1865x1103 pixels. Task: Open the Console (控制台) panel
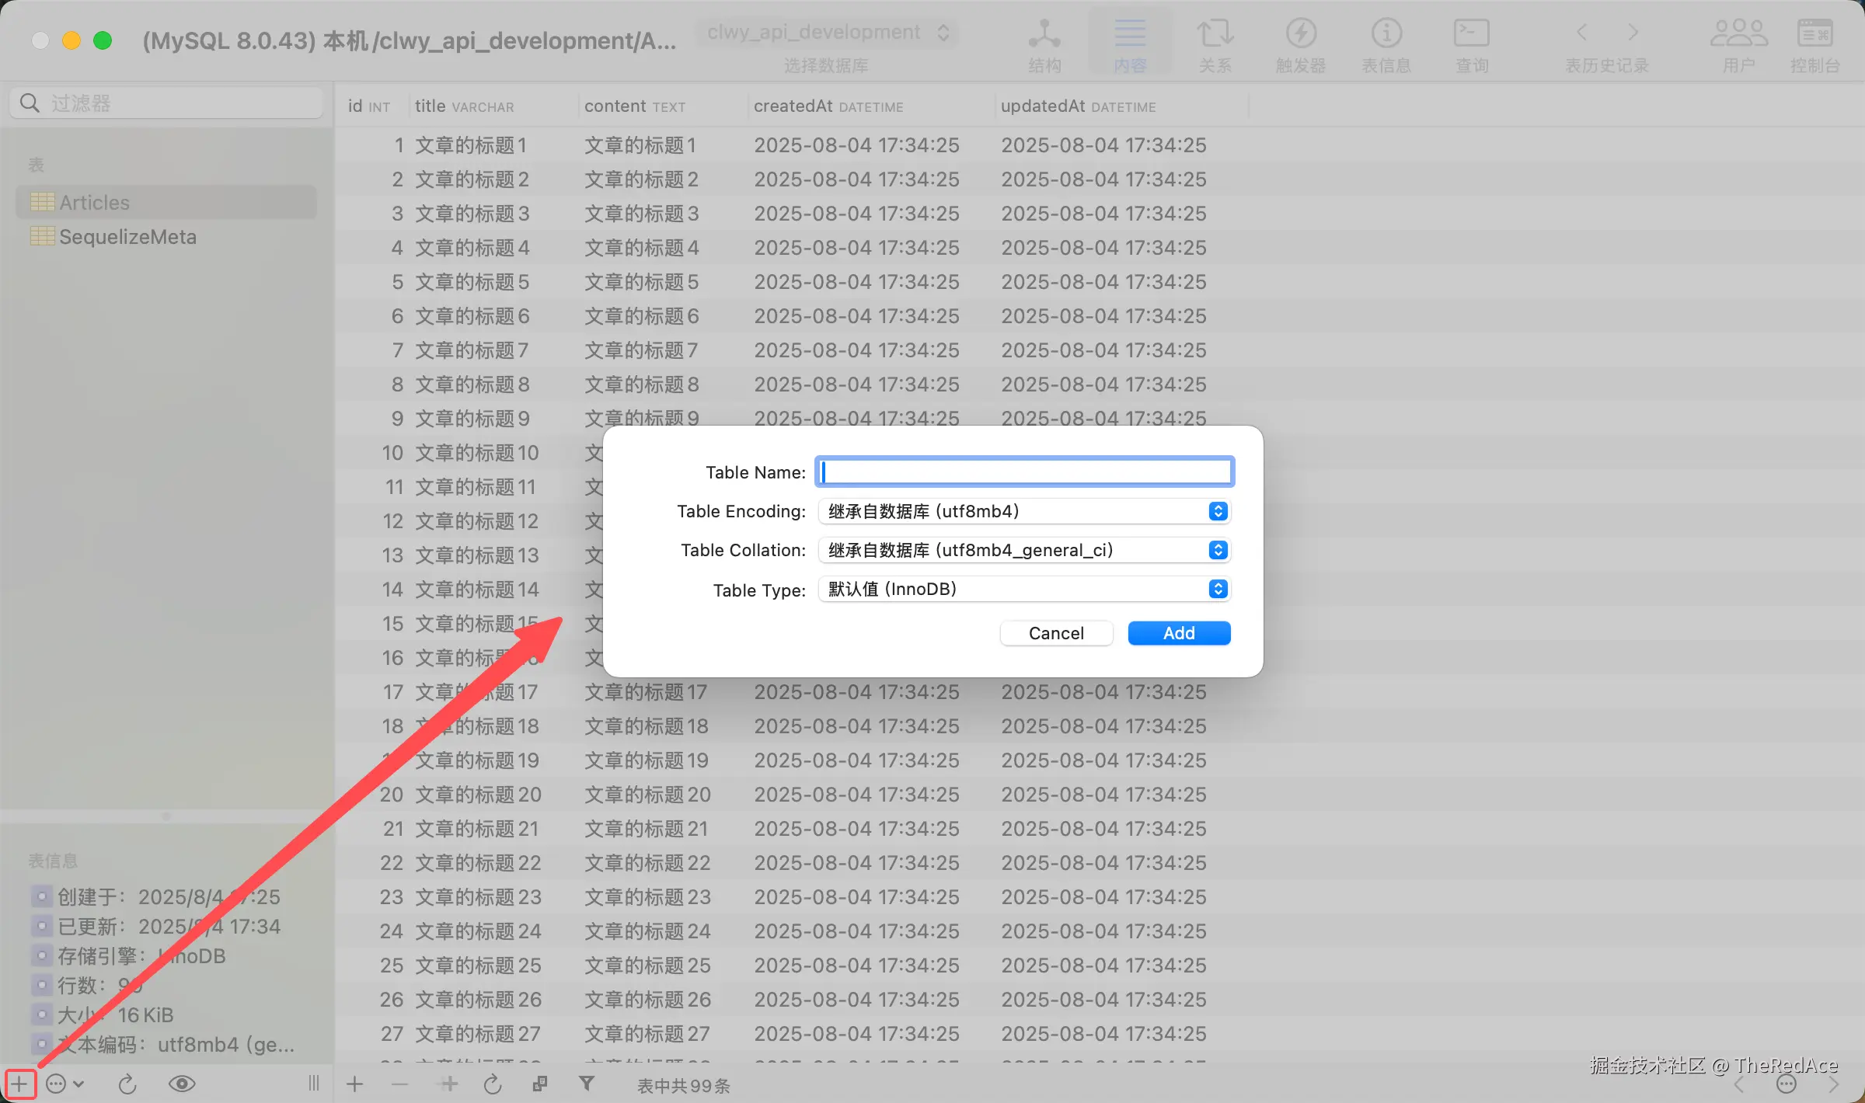[x=1814, y=43]
